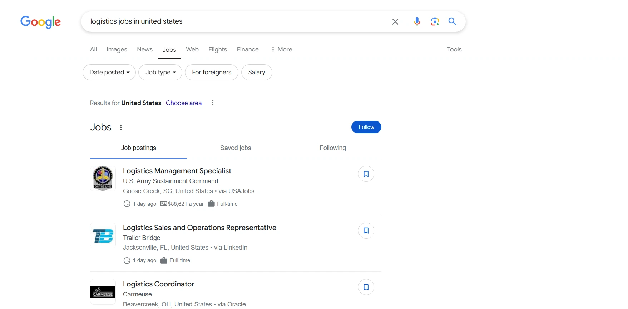
Task: Switch to Saved jobs tab
Action: 236,148
